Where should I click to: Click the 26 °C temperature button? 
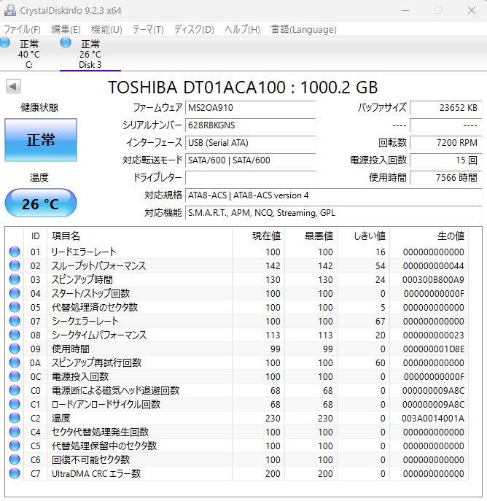pos(40,203)
